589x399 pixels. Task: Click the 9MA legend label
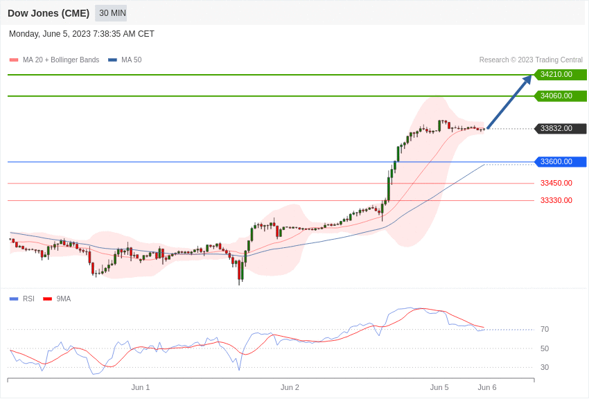[x=64, y=299]
